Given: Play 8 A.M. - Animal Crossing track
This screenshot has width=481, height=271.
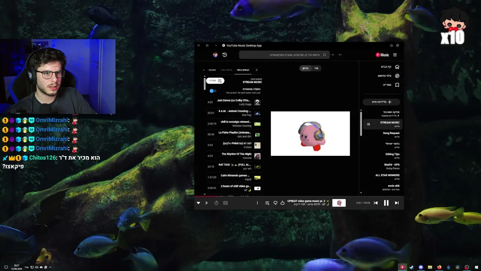Looking at the screenshot, I should (233, 113).
